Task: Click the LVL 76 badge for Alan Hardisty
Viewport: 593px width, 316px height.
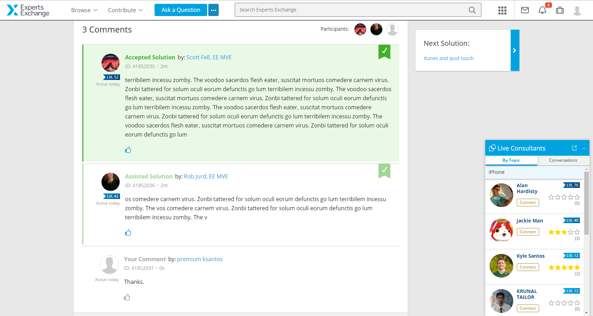Action: pos(572,185)
